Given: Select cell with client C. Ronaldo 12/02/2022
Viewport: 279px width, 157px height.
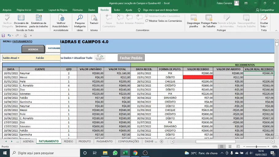Looking at the screenshot, I should click(x=40, y=86).
